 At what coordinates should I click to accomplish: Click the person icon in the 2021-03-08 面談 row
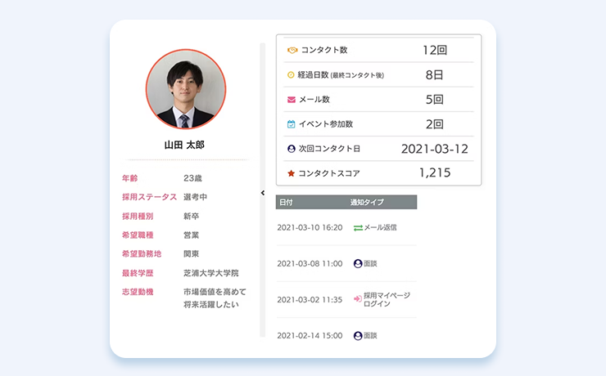point(358,263)
